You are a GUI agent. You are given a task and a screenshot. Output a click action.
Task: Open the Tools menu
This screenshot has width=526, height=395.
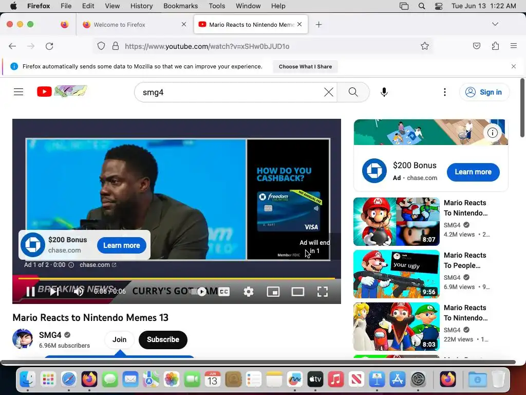[217, 6]
